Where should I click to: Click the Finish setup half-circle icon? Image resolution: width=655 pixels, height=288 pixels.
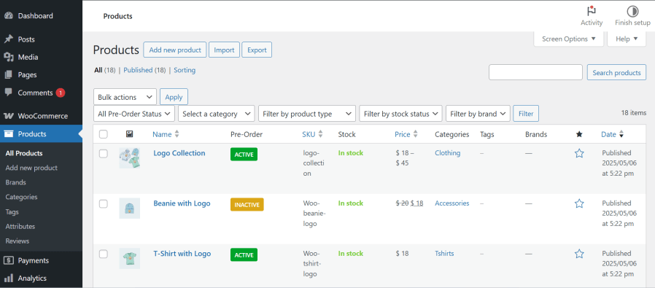tap(632, 11)
